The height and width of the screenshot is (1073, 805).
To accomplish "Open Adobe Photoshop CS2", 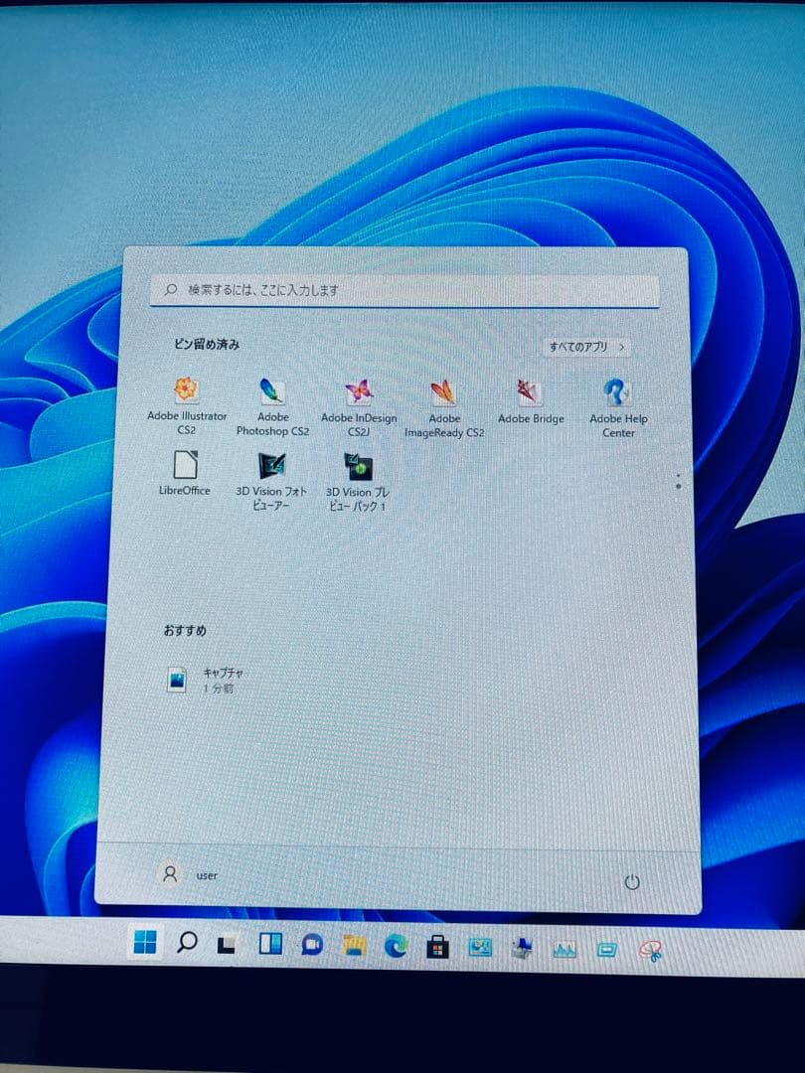I will click(x=272, y=394).
